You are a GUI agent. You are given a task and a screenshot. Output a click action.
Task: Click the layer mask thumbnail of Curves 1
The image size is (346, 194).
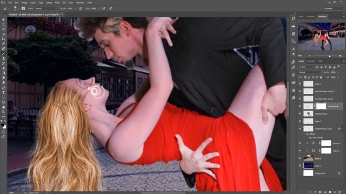tap(326, 143)
